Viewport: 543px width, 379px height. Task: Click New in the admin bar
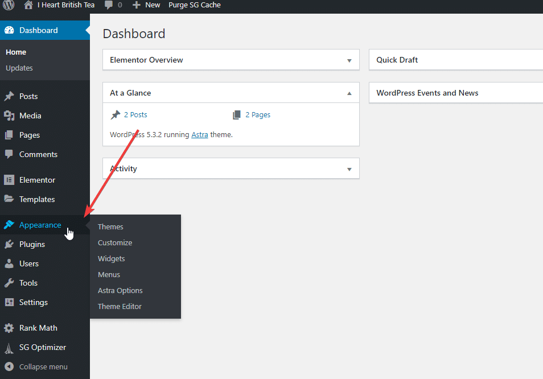pos(153,5)
